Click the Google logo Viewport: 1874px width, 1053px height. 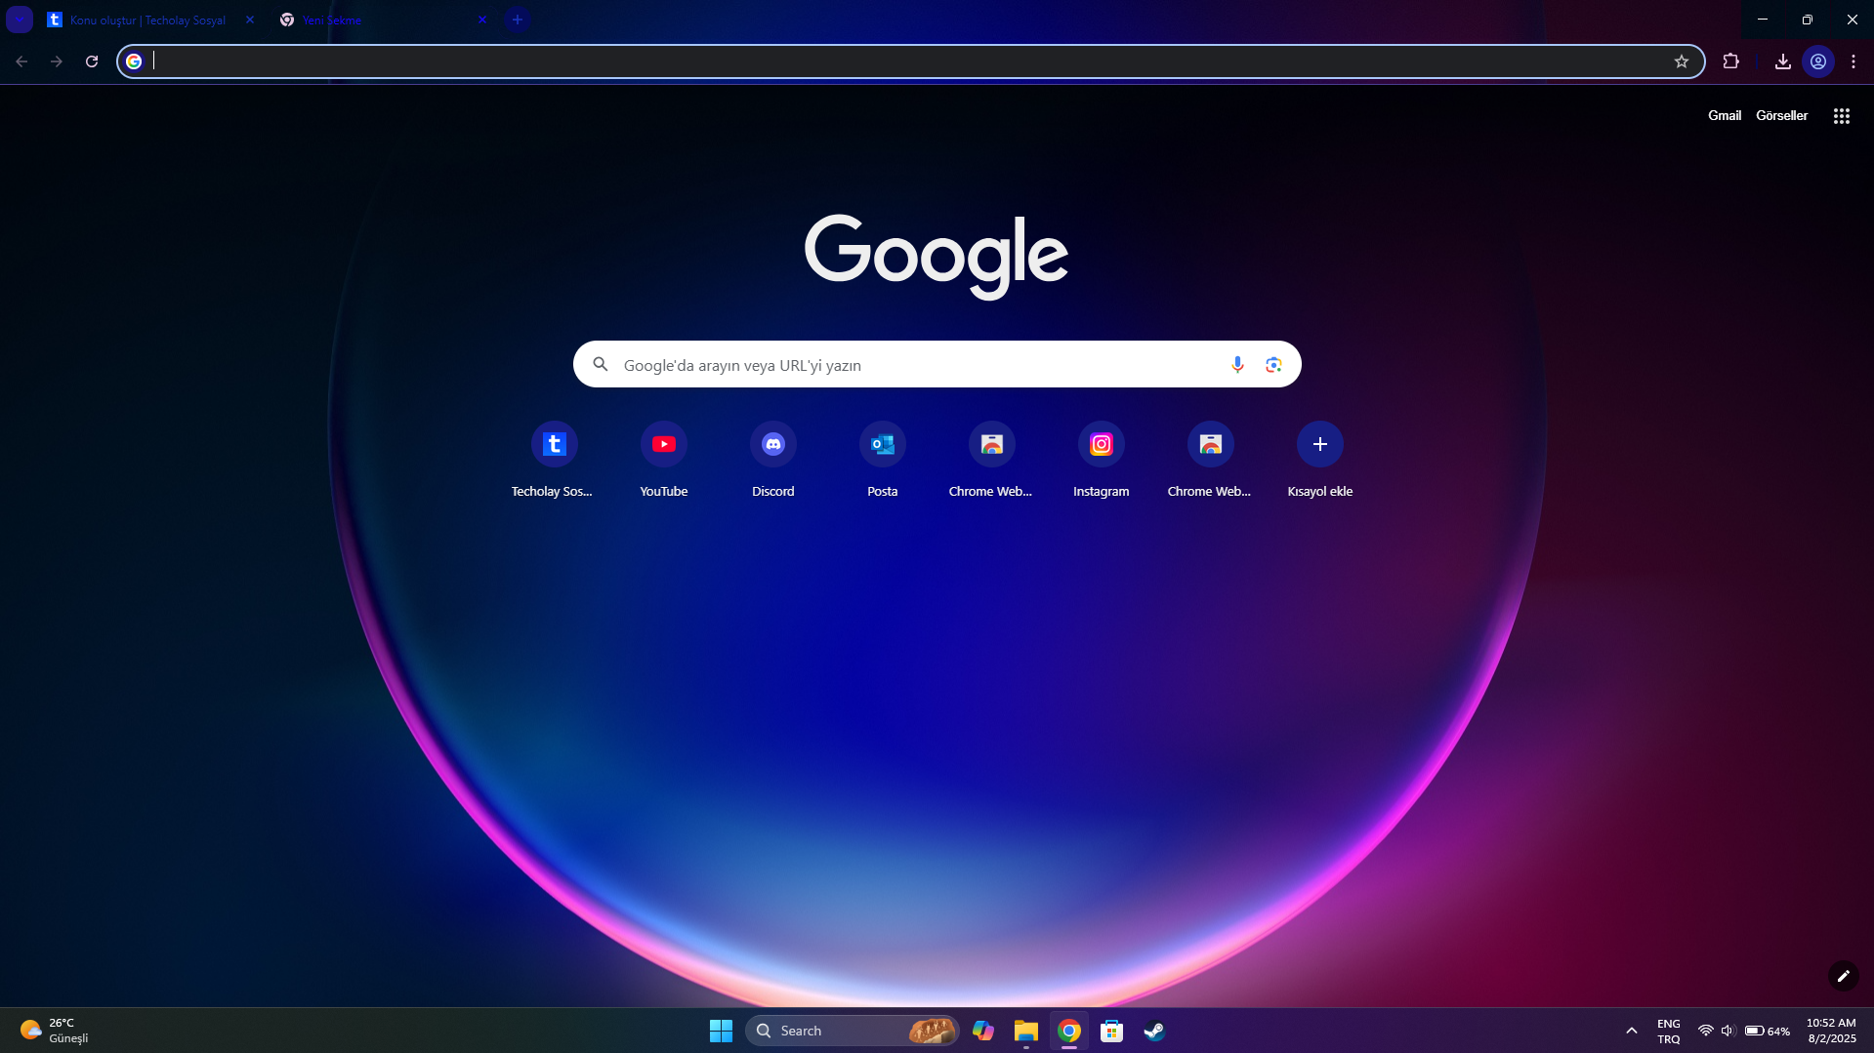click(x=937, y=256)
